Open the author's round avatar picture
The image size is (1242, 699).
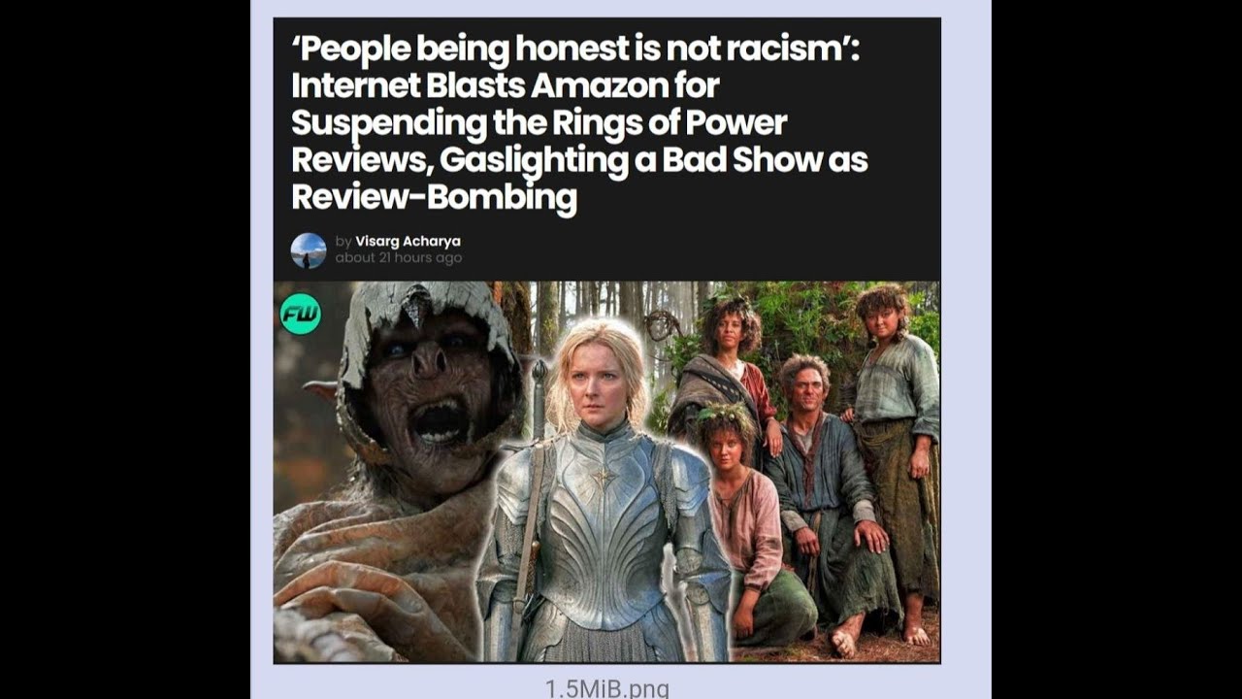[309, 250]
